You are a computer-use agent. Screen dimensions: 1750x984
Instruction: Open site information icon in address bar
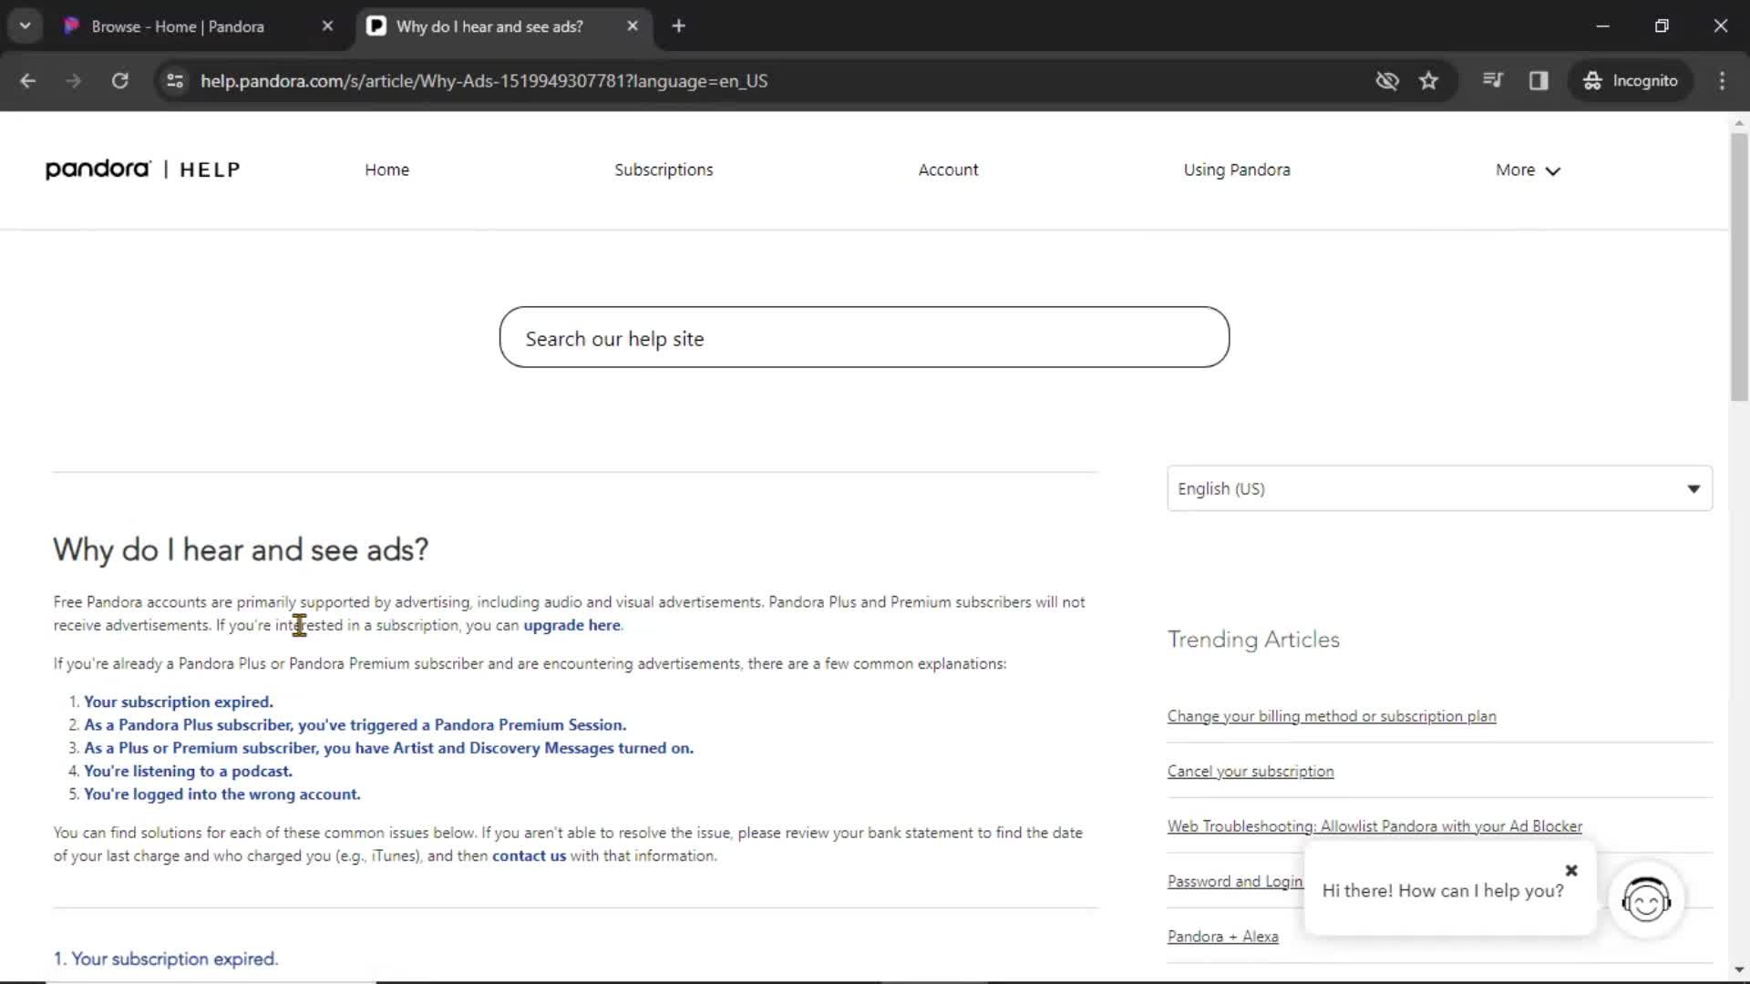click(175, 81)
